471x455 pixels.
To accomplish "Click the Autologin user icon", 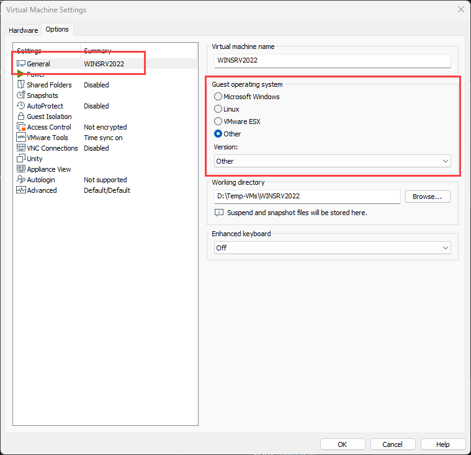I will coord(20,179).
